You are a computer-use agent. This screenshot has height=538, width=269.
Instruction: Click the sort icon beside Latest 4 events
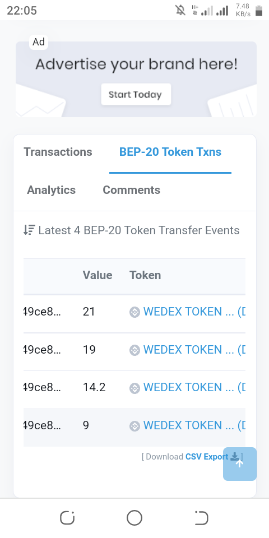coord(29,230)
